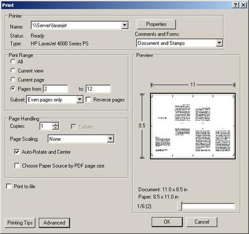Increase copies with the spinner up arrow

coord(55,124)
